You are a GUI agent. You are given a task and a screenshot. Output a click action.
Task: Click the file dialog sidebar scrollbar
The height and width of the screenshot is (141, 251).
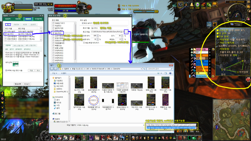click(69, 99)
